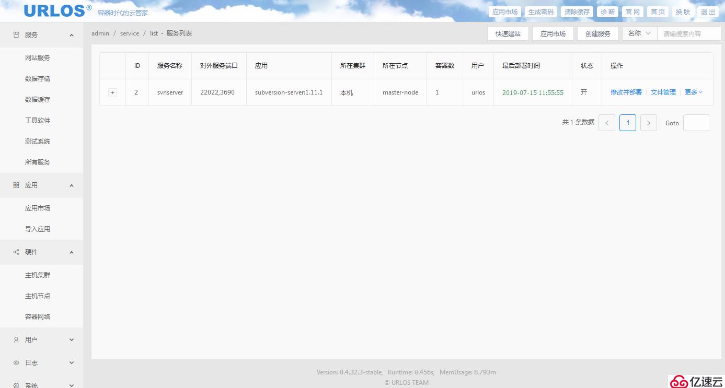Collapse the 应用 sidebar section
This screenshot has width=725, height=388.
(x=72, y=185)
